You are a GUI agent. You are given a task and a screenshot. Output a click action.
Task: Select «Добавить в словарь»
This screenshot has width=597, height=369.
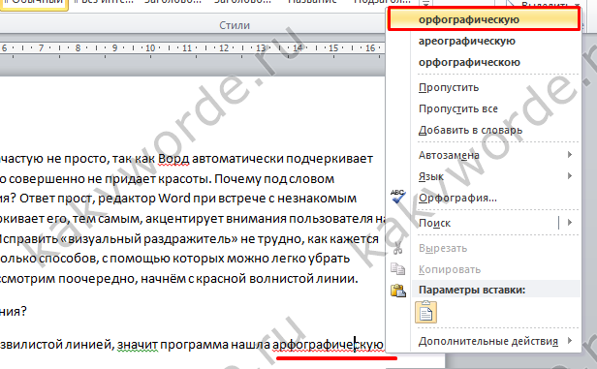tap(470, 130)
